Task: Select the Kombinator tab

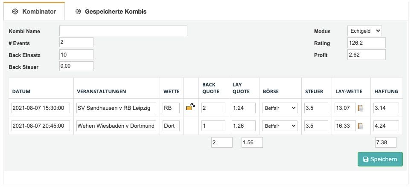Action: 34,11
